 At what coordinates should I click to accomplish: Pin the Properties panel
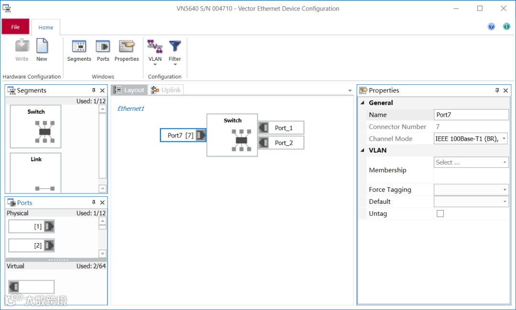tap(497, 90)
